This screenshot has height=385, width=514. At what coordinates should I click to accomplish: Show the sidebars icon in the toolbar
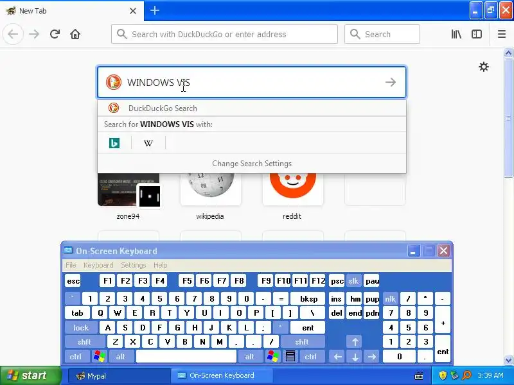tap(476, 34)
